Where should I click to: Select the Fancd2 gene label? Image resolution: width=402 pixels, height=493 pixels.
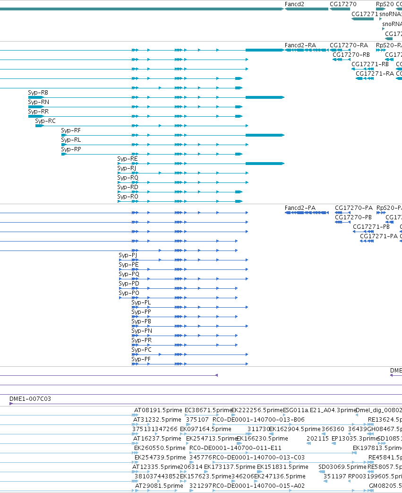pyautogui.click(x=294, y=4)
